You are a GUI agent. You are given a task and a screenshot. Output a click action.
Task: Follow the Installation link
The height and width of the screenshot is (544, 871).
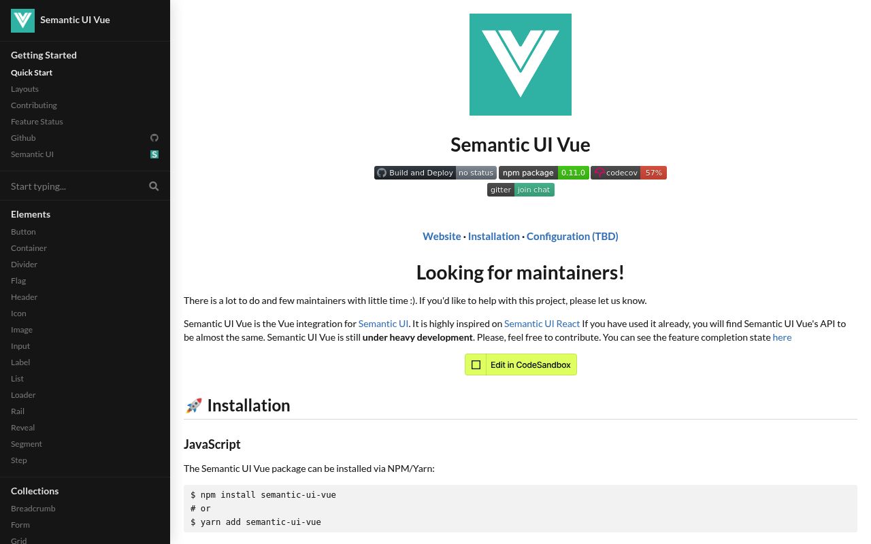click(494, 237)
